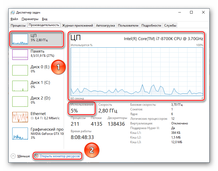Click the large CPU usage graph
This screenshot has width=218, height=171.
[x=137, y=72]
